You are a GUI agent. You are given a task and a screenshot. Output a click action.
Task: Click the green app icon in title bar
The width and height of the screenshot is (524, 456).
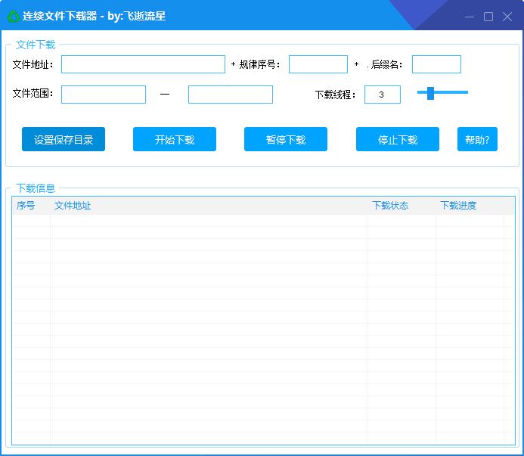point(14,16)
